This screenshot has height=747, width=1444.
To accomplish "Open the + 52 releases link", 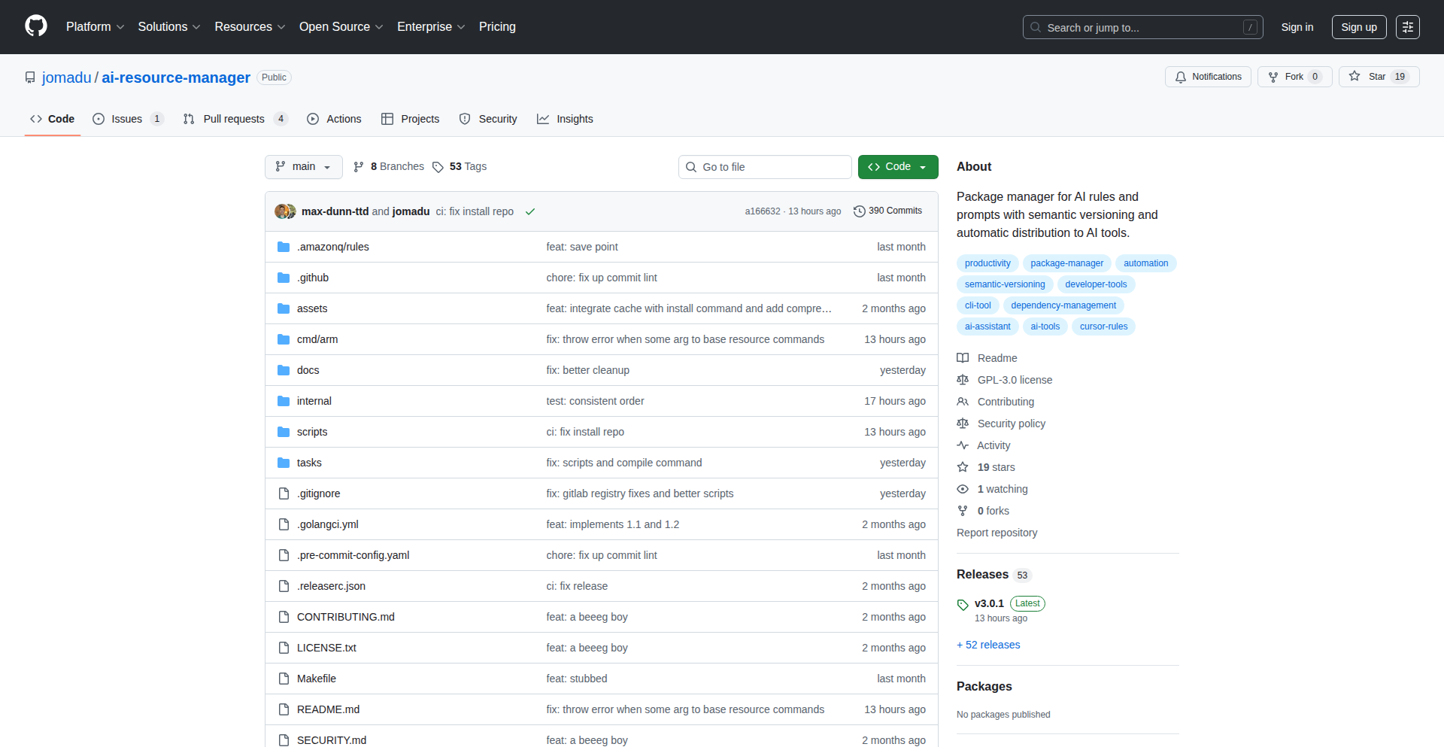I will click(x=987, y=645).
